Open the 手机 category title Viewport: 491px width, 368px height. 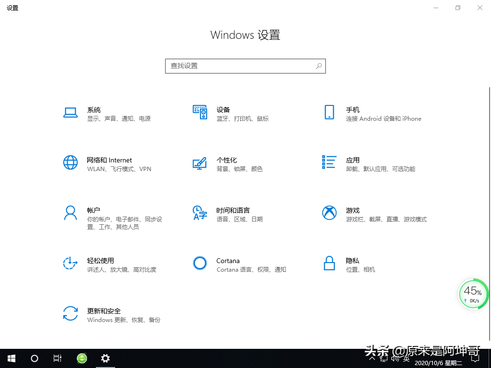(352, 110)
